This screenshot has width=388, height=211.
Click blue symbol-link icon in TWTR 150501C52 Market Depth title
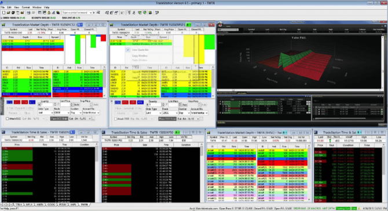pyautogui.click(x=80, y=25)
